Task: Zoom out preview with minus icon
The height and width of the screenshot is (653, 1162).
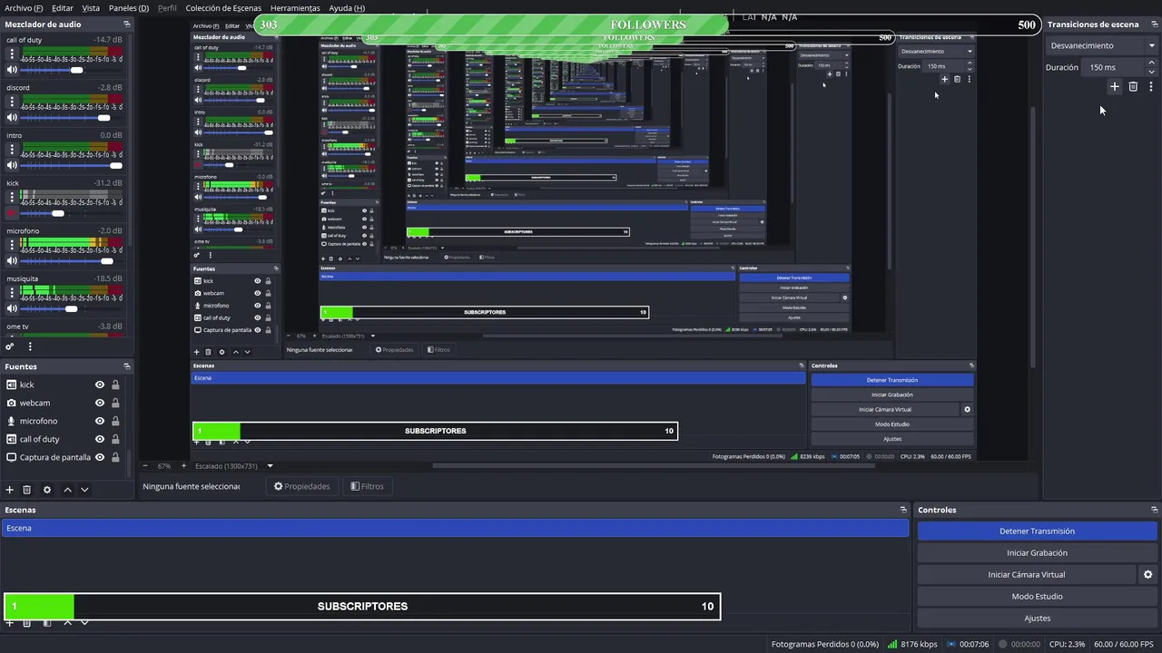Action: click(144, 466)
